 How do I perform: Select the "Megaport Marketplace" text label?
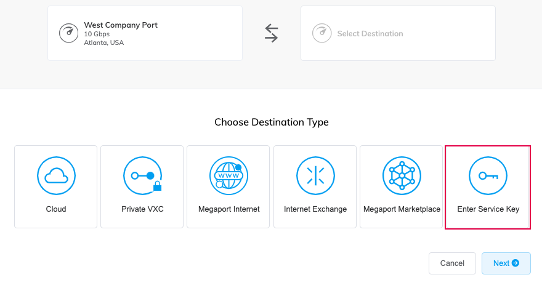tap(402, 209)
